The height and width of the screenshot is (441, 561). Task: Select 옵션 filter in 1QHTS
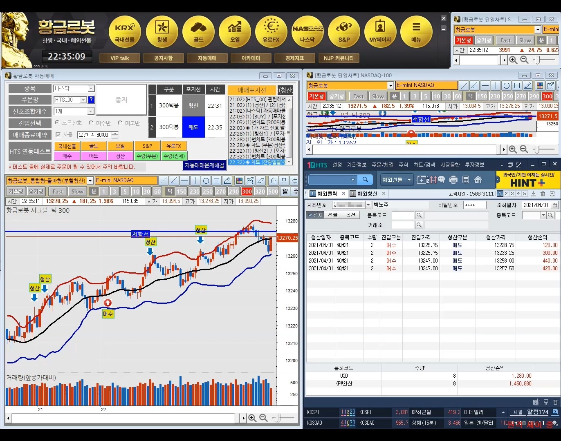coord(351,215)
